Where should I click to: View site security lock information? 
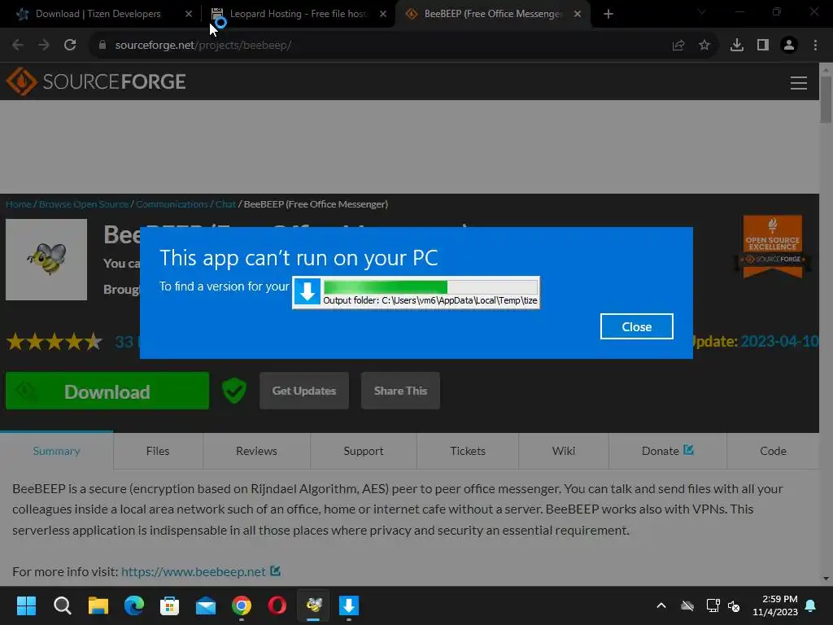102,46
